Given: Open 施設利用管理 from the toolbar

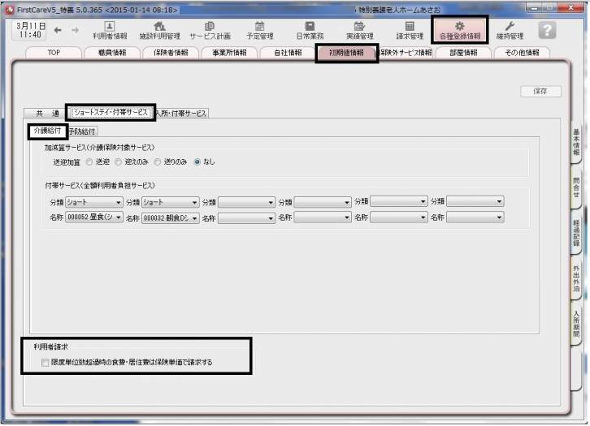Looking at the screenshot, I should pyautogui.click(x=159, y=30).
